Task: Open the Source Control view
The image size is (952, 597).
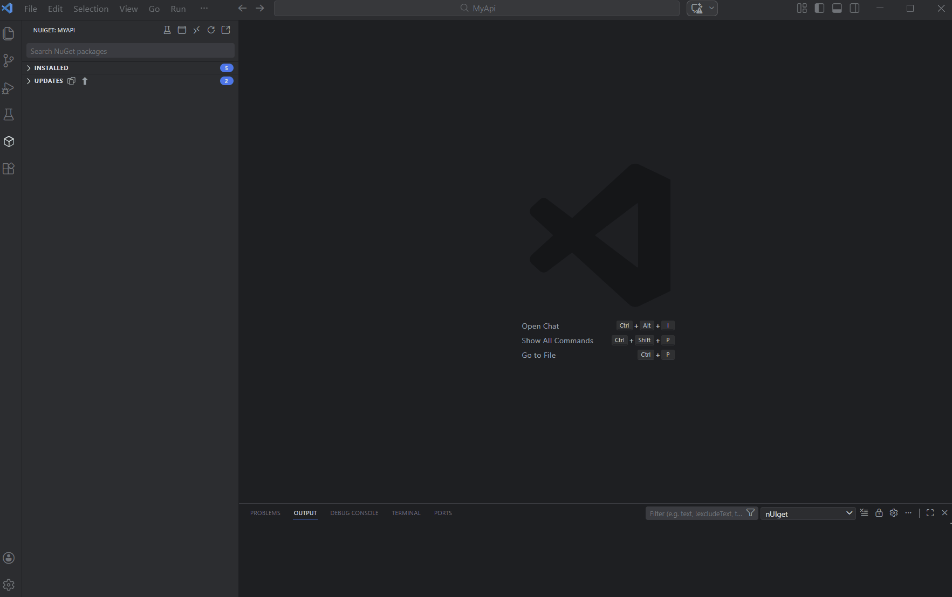Action: (9, 60)
